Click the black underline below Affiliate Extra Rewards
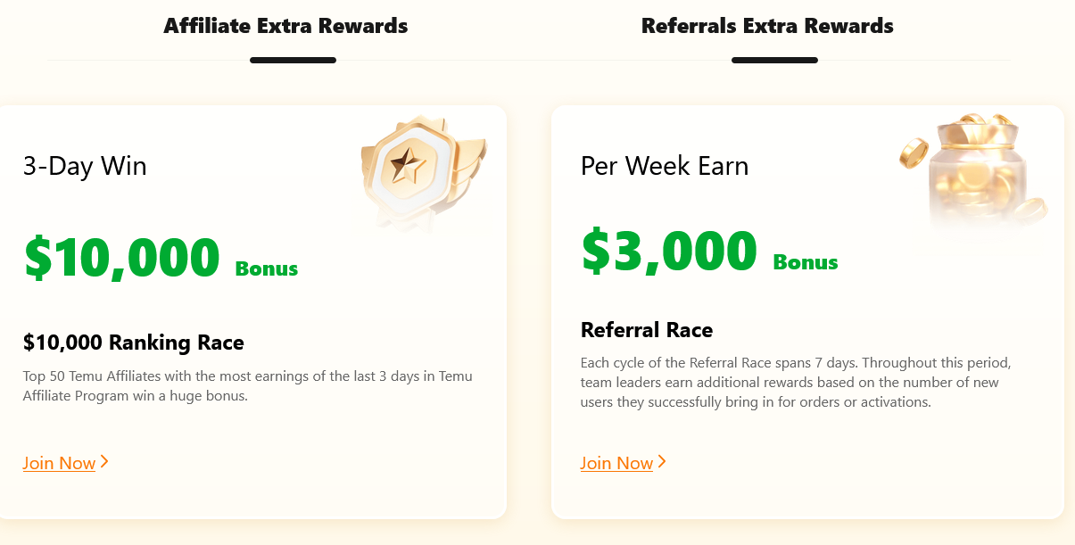Viewport: 1075px width, 545px height. tap(293, 60)
